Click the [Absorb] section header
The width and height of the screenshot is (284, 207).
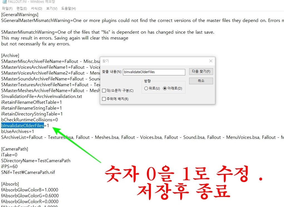(10, 184)
